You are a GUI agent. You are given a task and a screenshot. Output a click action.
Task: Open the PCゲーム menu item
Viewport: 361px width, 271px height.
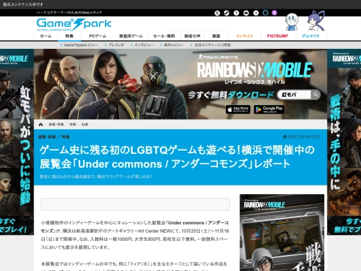tap(98, 36)
